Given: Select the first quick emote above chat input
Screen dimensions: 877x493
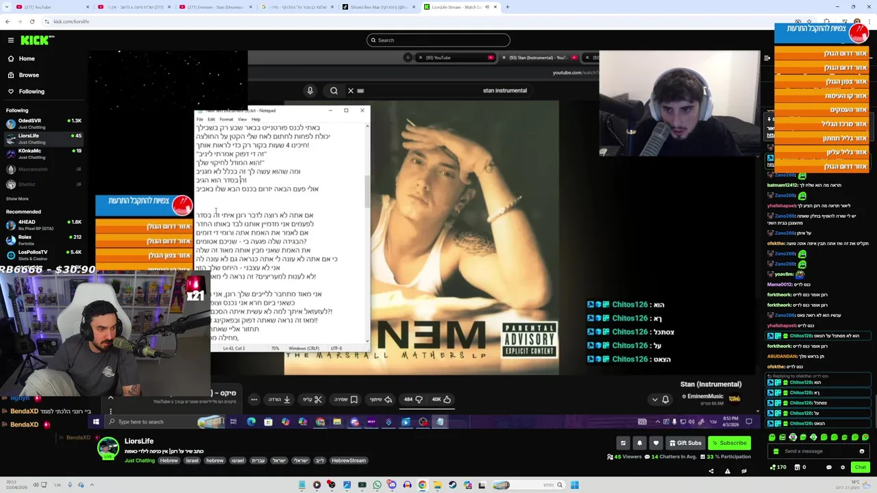Looking at the screenshot, I should coord(772,438).
